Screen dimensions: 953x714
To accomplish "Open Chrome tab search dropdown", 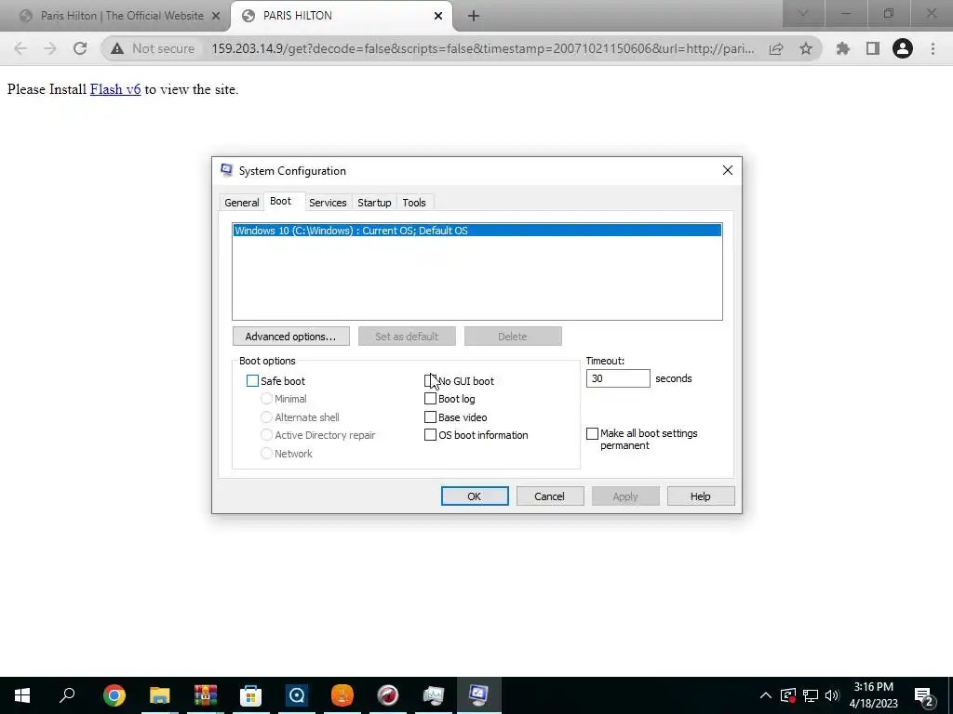I will (x=803, y=13).
